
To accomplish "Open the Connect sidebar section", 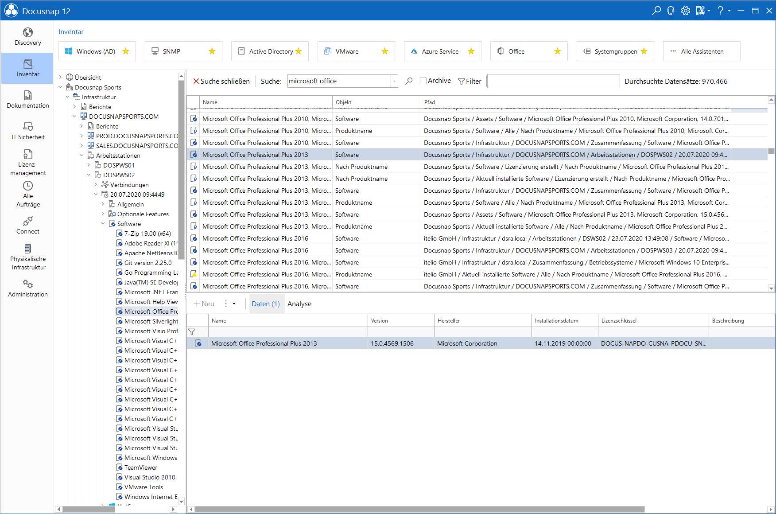I will coord(27,226).
